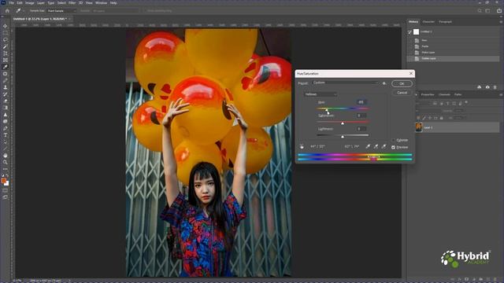Click the Hue value input field
The width and height of the screenshot is (504, 283).
click(361, 102)
